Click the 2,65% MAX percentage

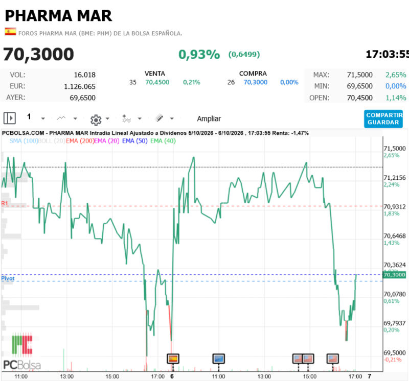coord(396,75)
